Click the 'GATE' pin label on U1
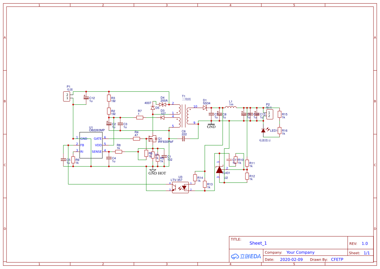 (98, 139)
